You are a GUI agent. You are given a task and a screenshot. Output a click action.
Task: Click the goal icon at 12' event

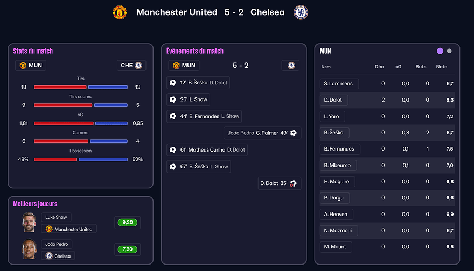[173, 83]
